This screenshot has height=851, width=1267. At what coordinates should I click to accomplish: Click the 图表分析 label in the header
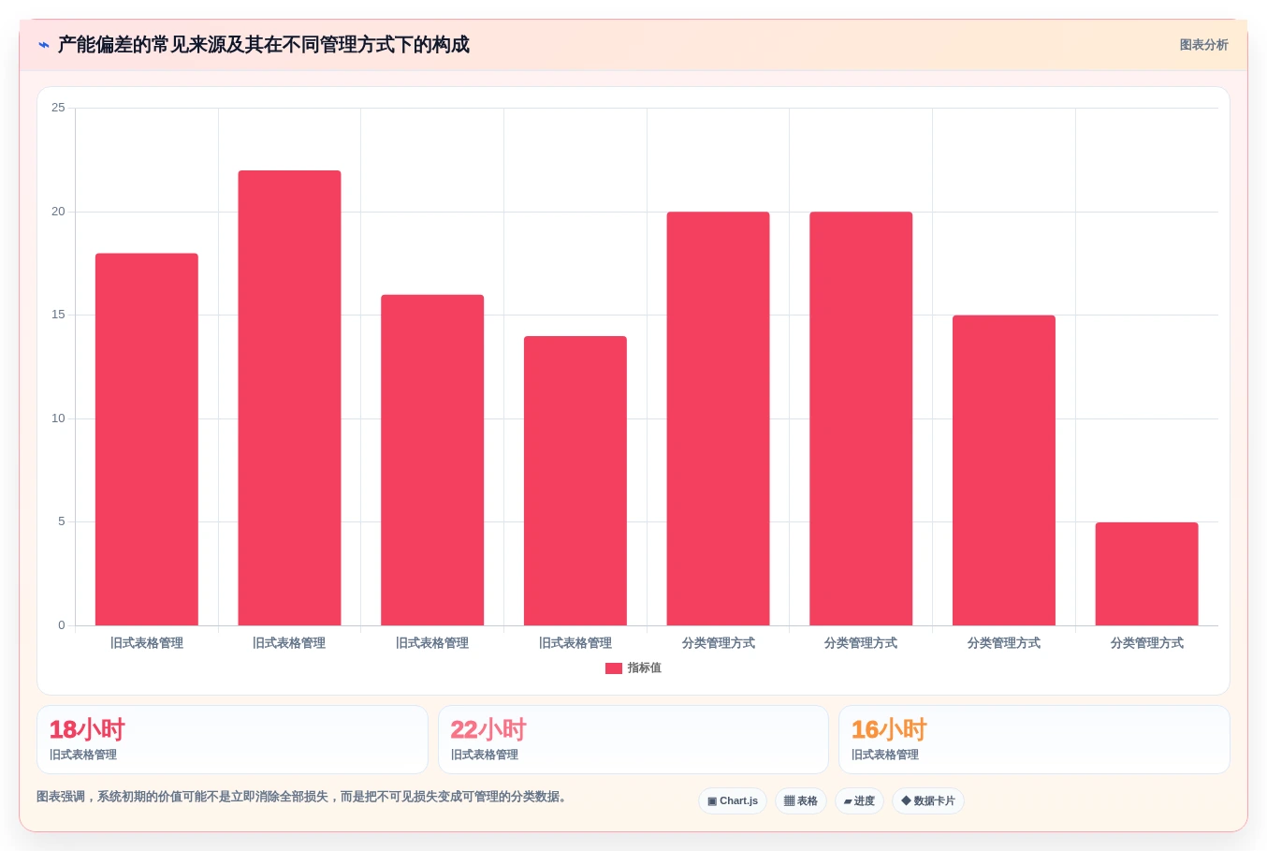(x=1203, y=45)
